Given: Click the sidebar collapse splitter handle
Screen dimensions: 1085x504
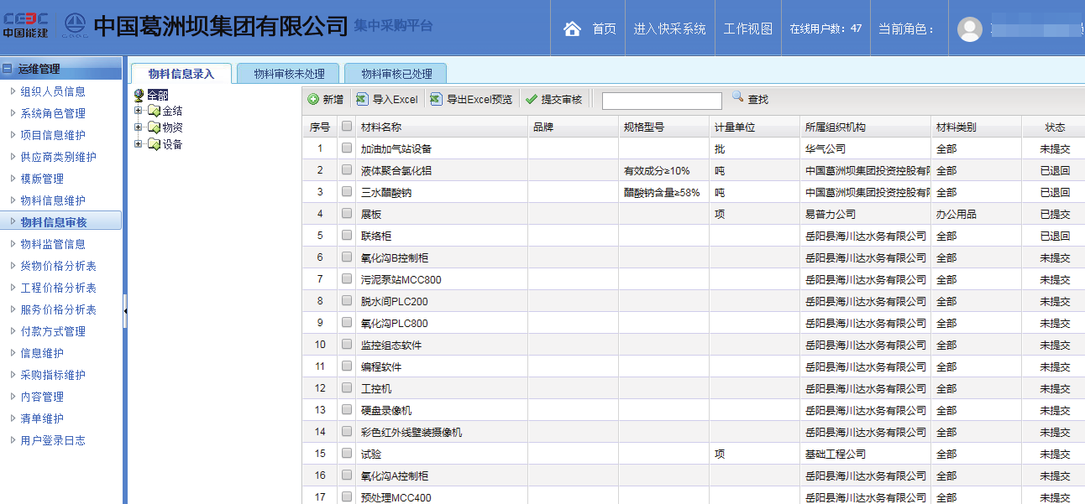Looking at the screenshot, I should [x=125, y=311].
